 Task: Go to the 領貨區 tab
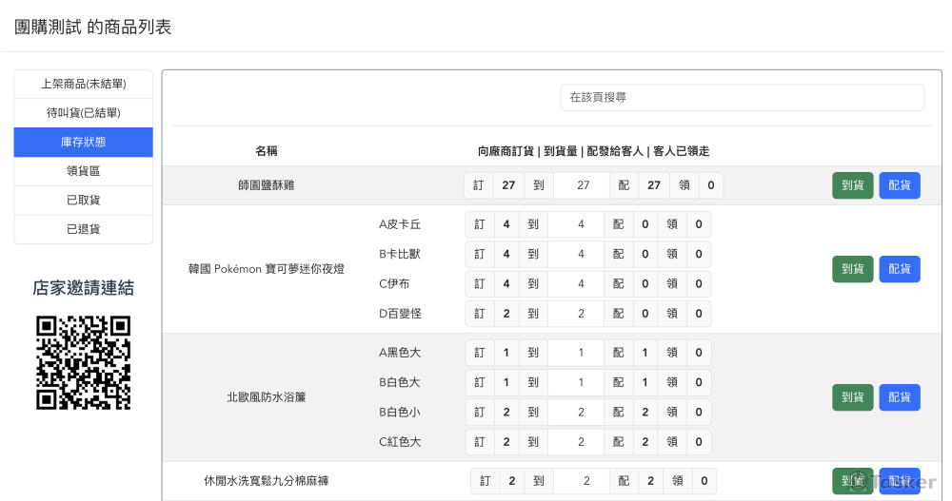pos(83,171)
